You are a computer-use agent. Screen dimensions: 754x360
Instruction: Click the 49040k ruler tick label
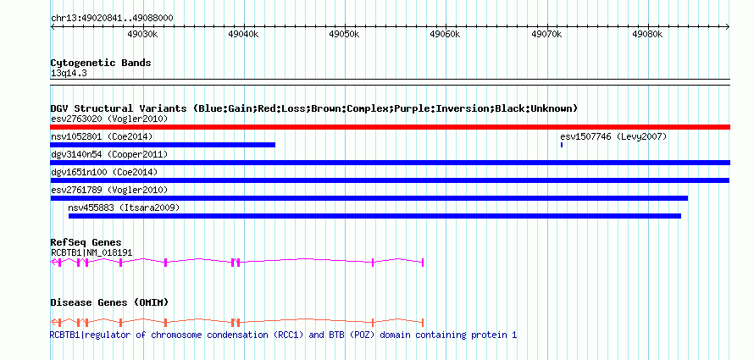[244, 34]
